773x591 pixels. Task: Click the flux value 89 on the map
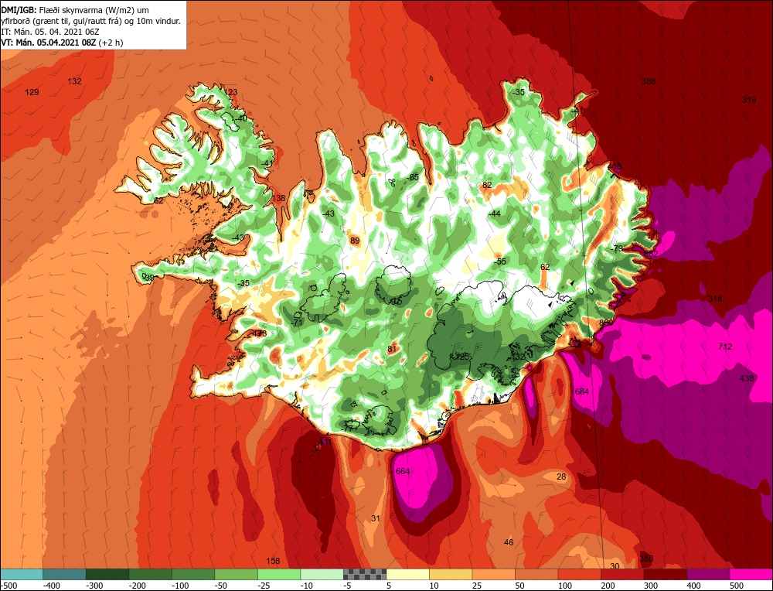pyautogui.click(x=355, y=241)
